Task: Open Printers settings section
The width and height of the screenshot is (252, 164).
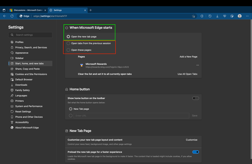Action: click(30, 101)
